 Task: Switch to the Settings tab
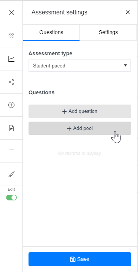point(108,33)
